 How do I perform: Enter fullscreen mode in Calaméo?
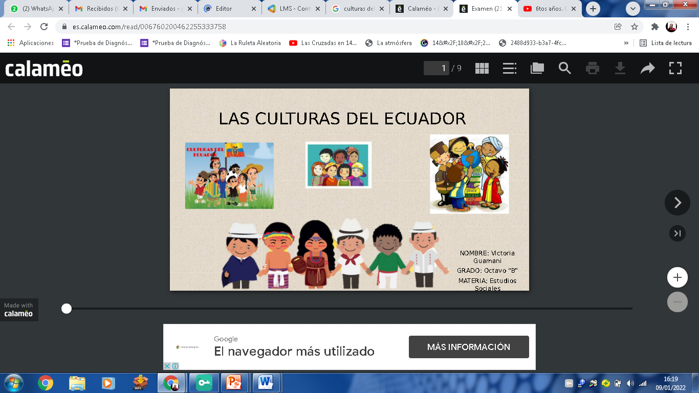676,67
